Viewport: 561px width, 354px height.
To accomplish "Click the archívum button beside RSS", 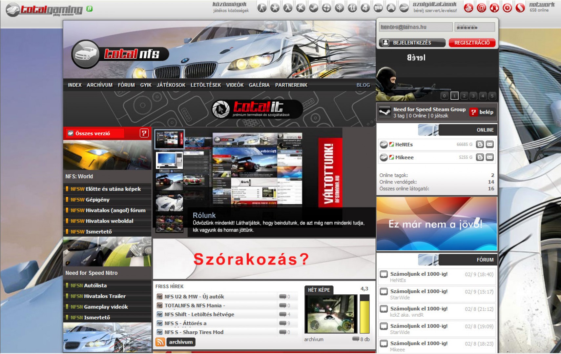I will click(181, 342).
